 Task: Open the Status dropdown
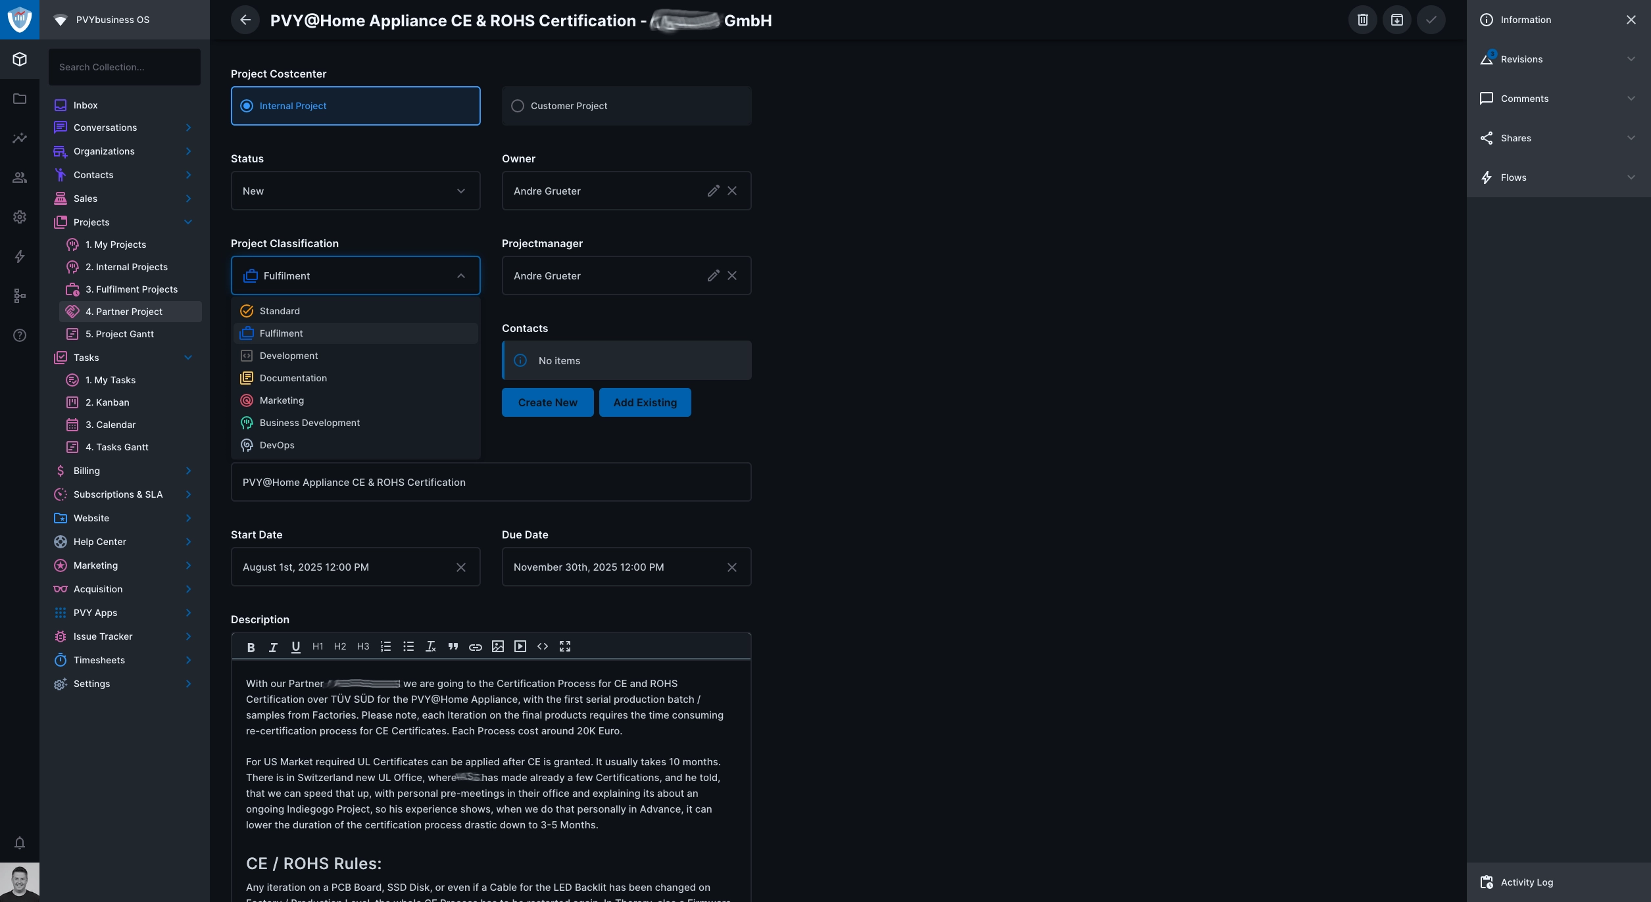[x=356, y=191]
